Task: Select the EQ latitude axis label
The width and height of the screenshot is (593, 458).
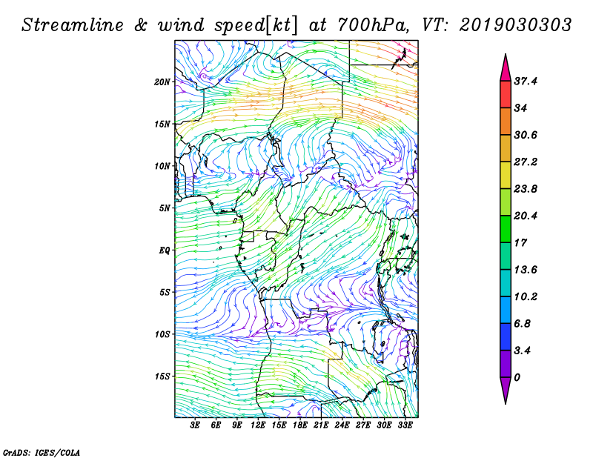Action: [165, 250]
